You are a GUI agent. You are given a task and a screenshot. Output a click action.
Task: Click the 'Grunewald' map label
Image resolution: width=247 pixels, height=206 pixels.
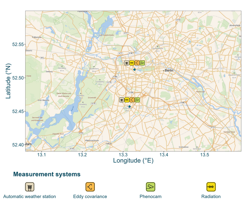coord(92,98)
